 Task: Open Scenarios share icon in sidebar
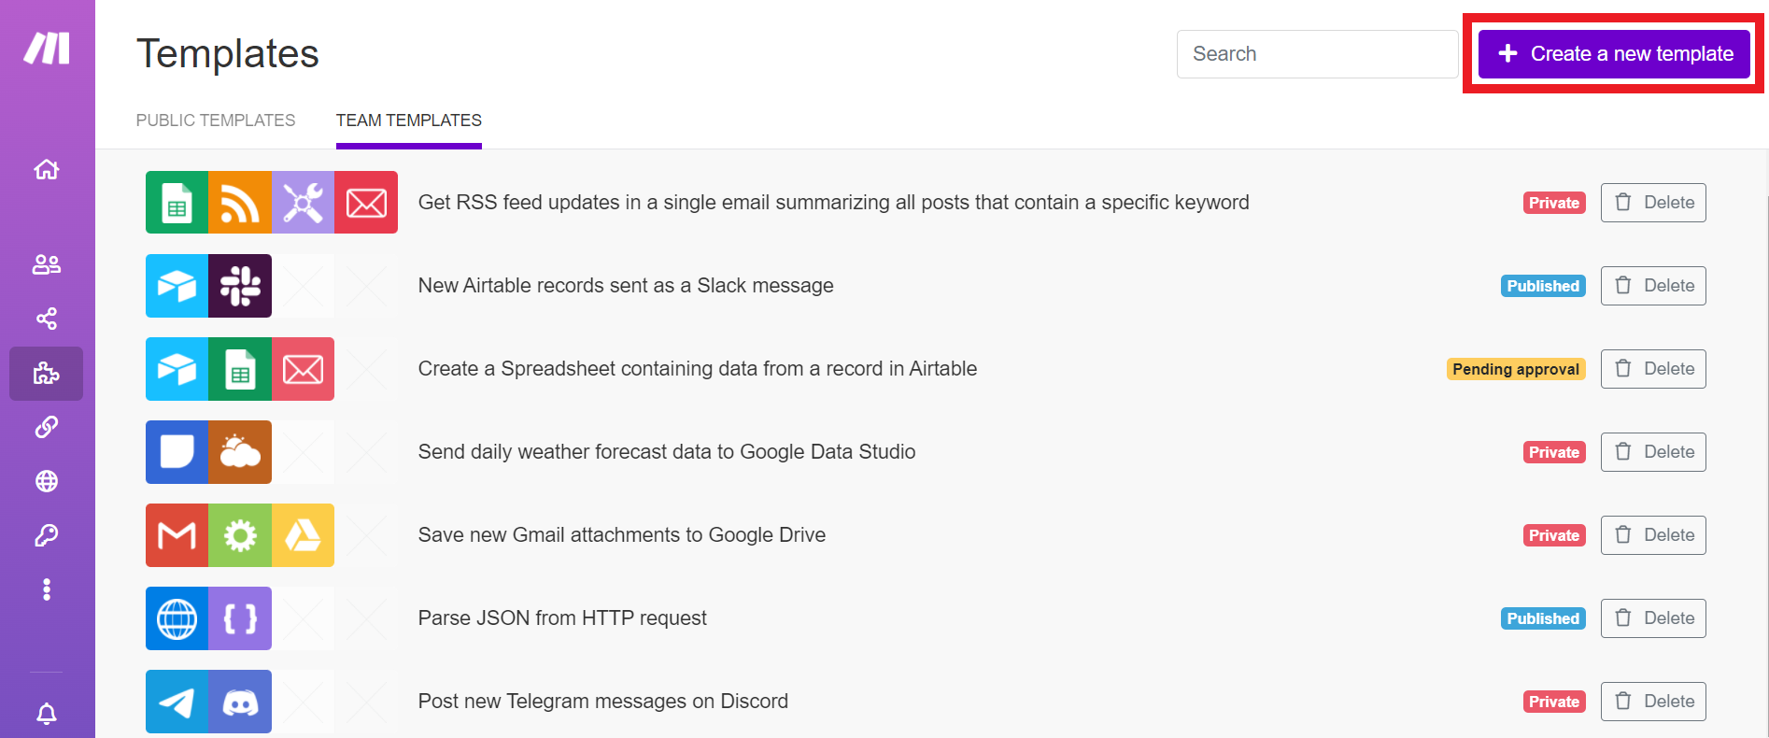(47, 319)
